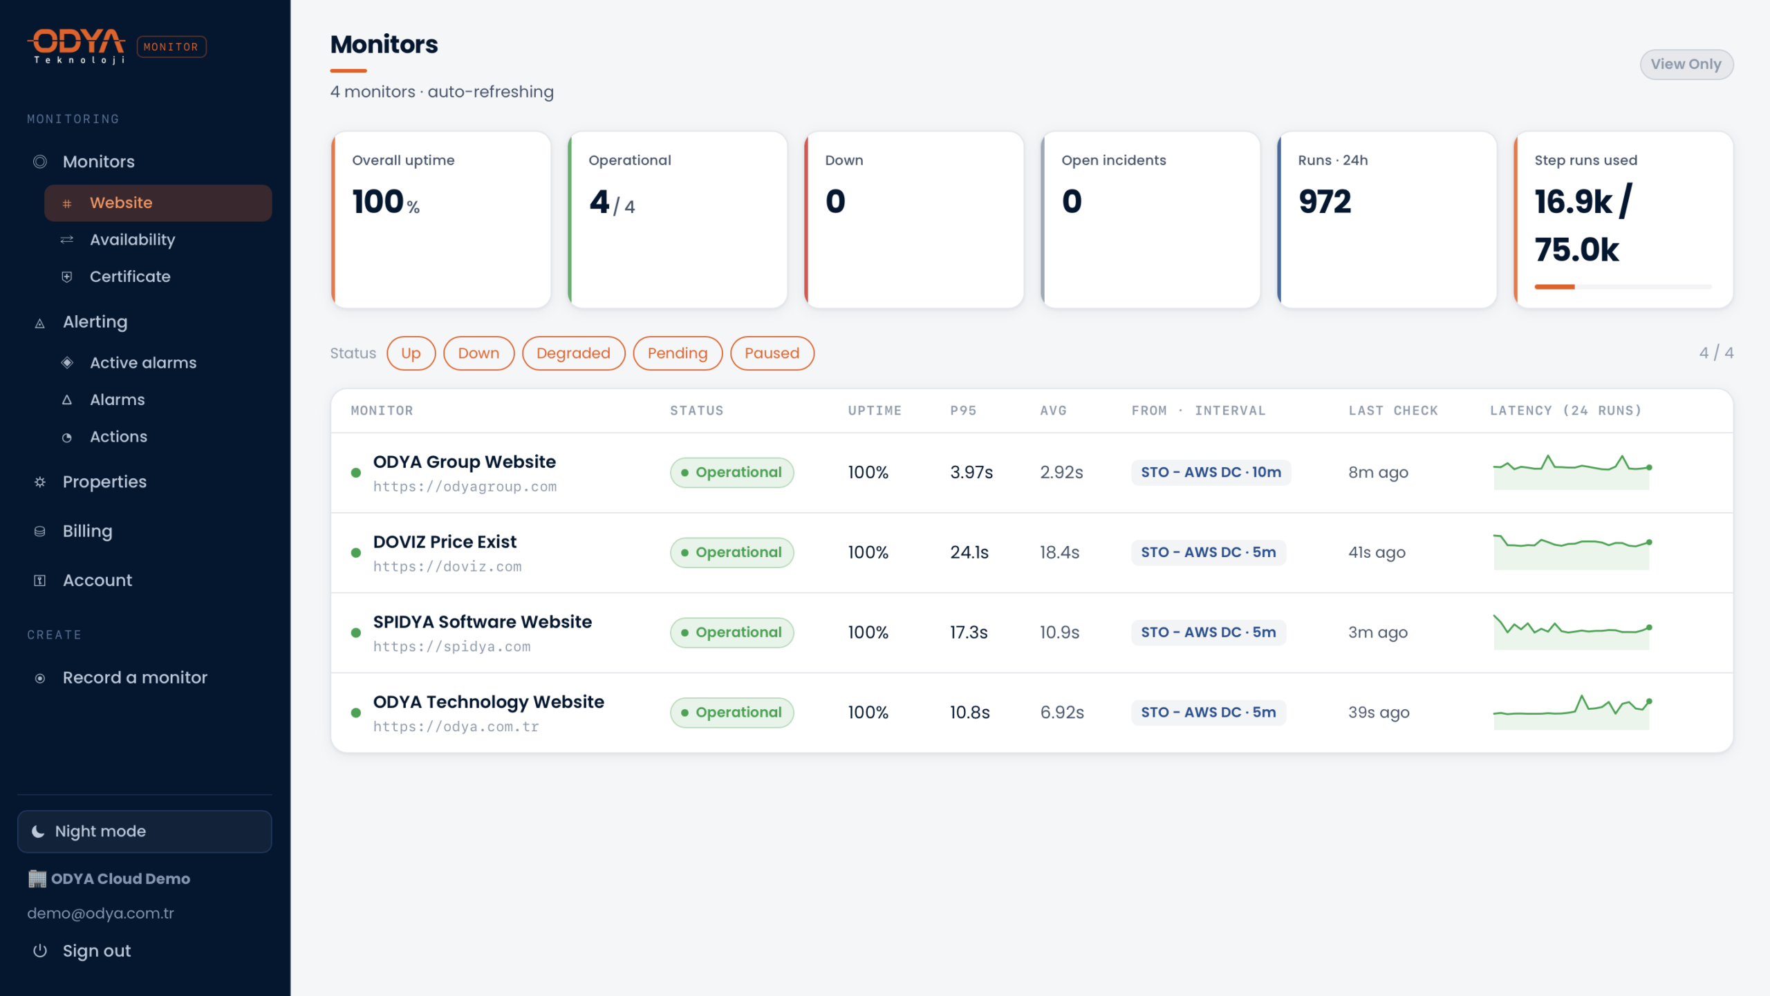Viewport: 1770px width, 996px height.
Task: Click the Account key icon
Action: 40,581
